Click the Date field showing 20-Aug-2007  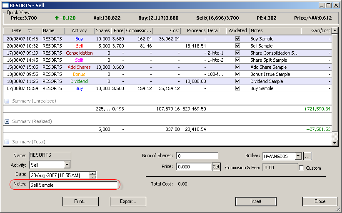59,175
